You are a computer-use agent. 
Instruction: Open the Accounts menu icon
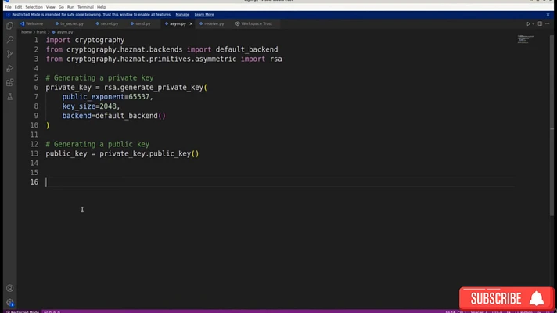coord(10,288)
